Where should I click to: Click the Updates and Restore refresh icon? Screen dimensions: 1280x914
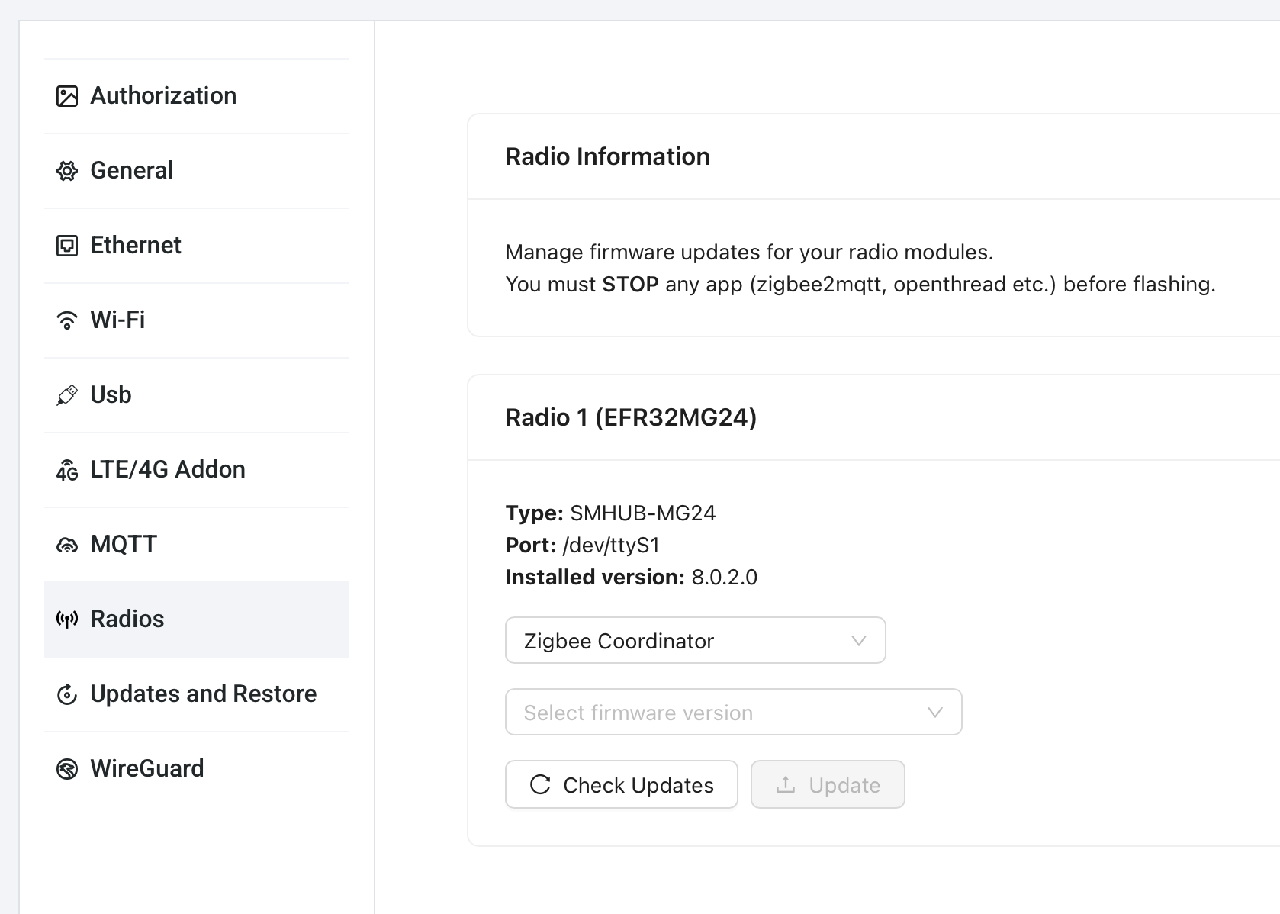click(67, 694)
